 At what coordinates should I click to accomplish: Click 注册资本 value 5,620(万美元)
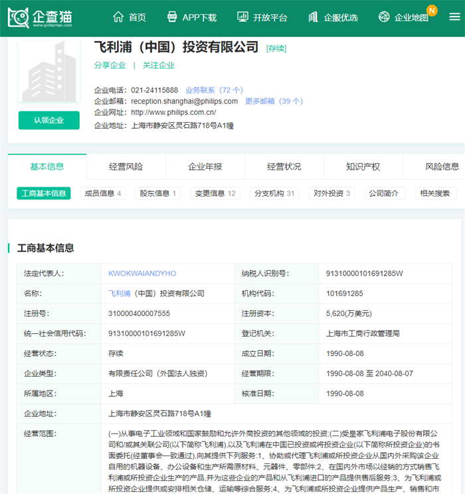tap(349, 313)
